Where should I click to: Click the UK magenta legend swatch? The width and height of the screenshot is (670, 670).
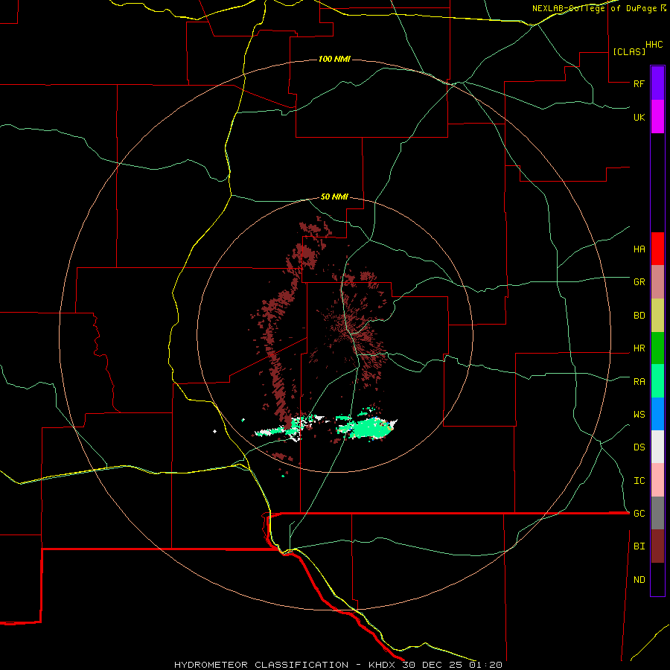657,117
